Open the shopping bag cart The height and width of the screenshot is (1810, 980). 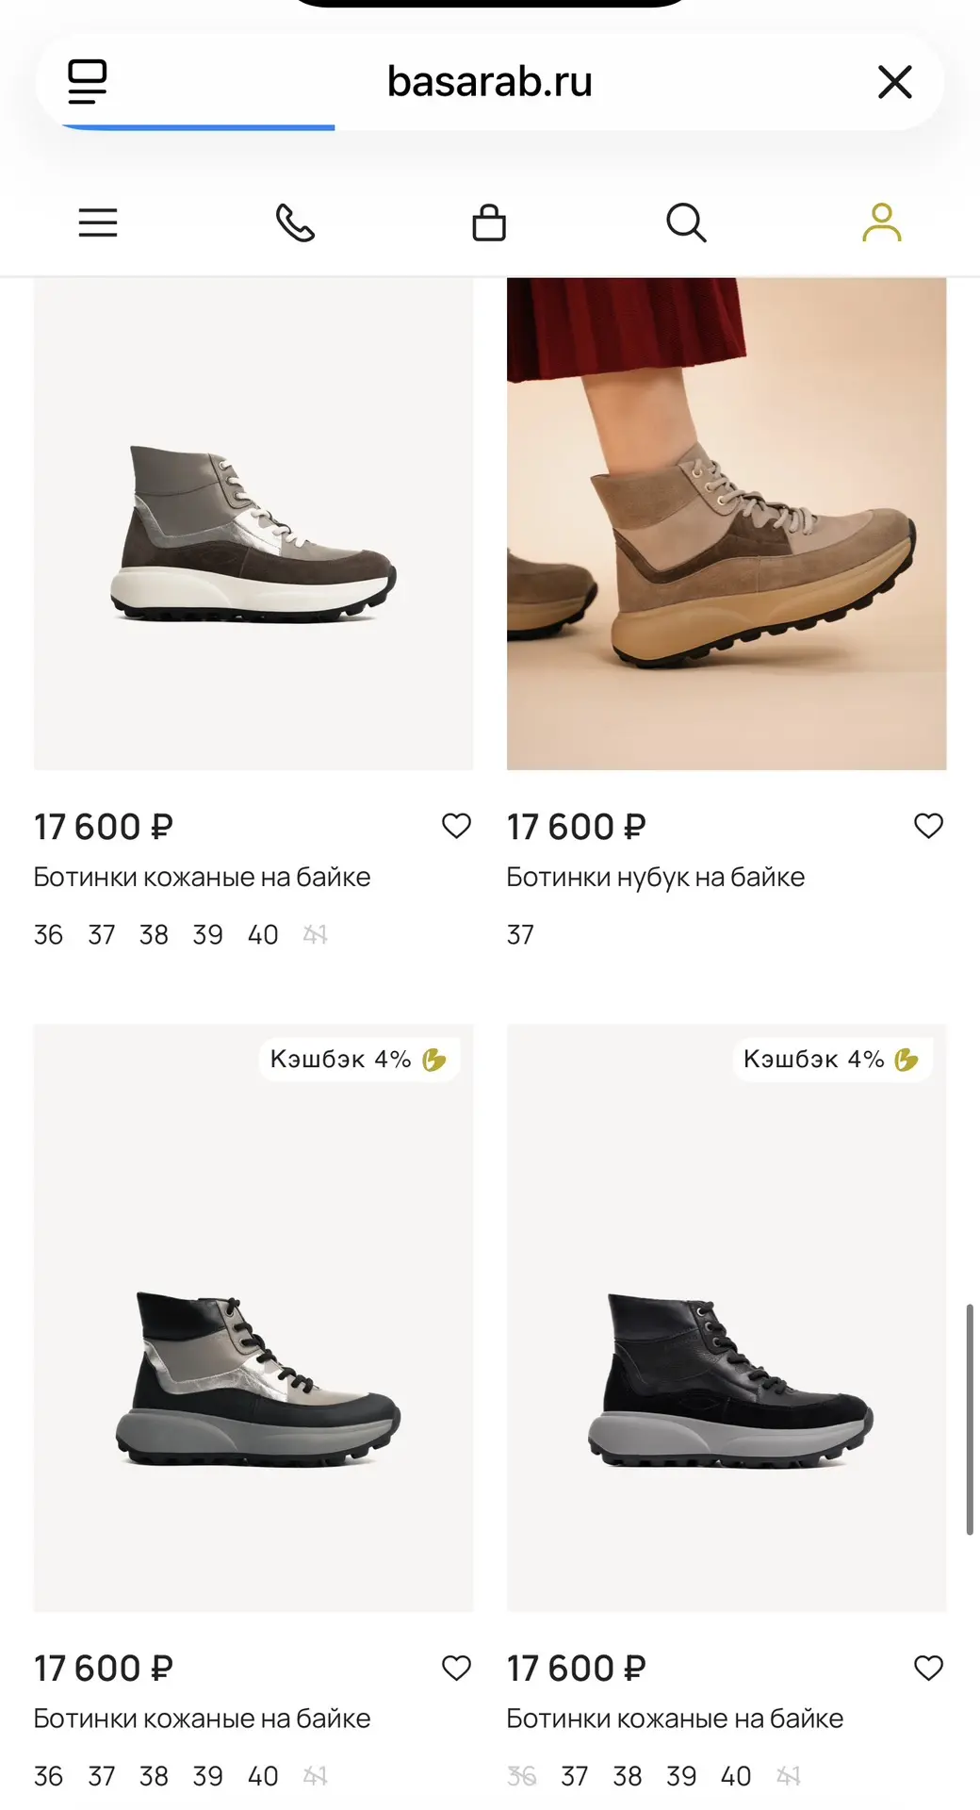(489, 222)
